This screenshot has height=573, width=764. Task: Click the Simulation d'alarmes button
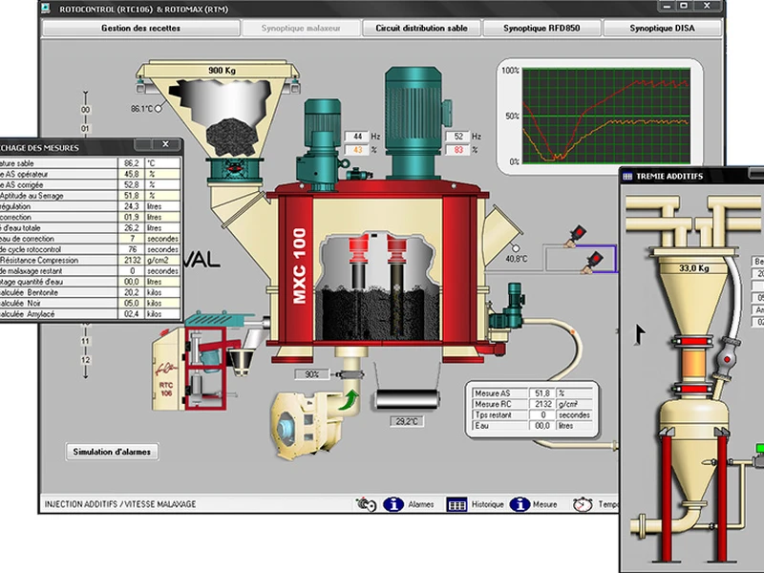(112, 452)
